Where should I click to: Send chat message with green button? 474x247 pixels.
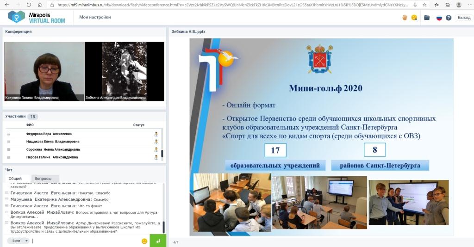pyautogui.click(x=158, y=241)
